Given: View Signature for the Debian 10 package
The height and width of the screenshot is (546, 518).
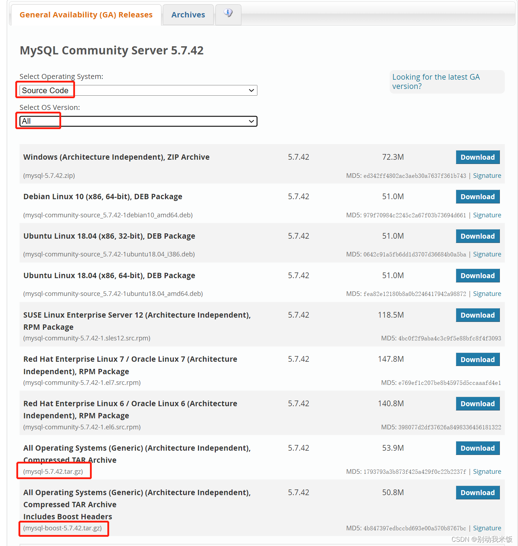Looking at the screenshot, I should pos(487,215).
